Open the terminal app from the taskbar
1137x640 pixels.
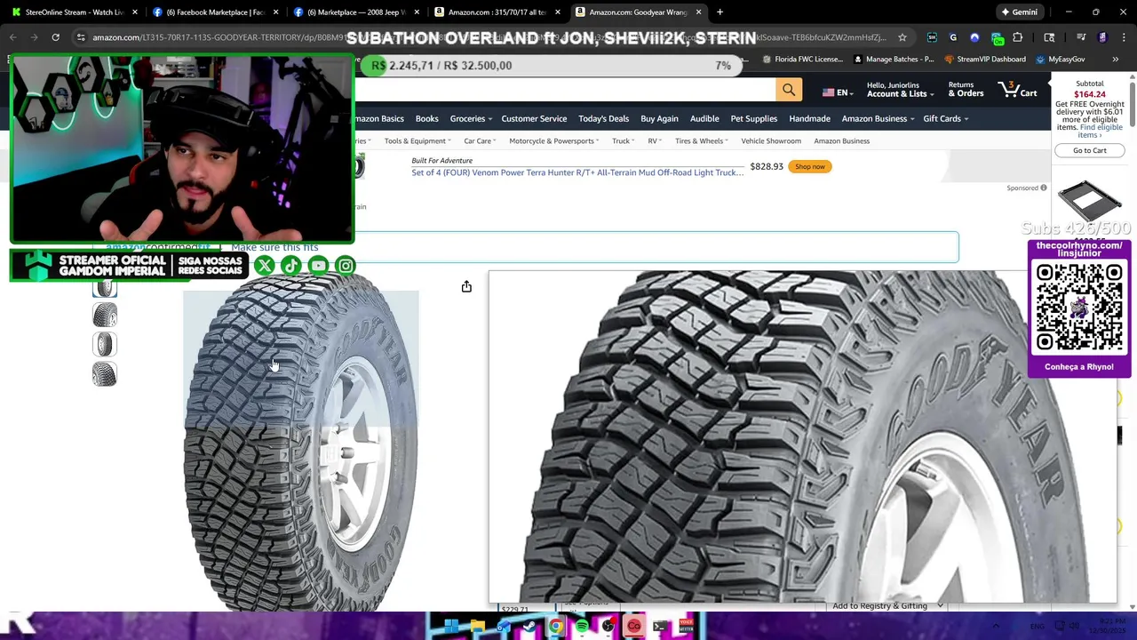(660, 627)
